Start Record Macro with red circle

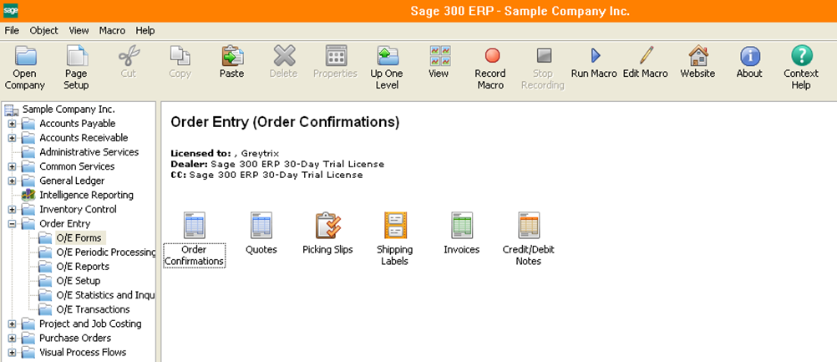(491, 55)
